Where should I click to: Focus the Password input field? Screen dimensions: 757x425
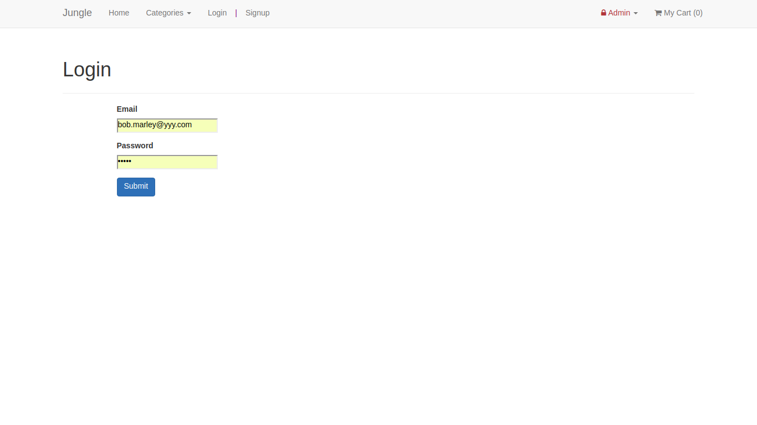167,162
